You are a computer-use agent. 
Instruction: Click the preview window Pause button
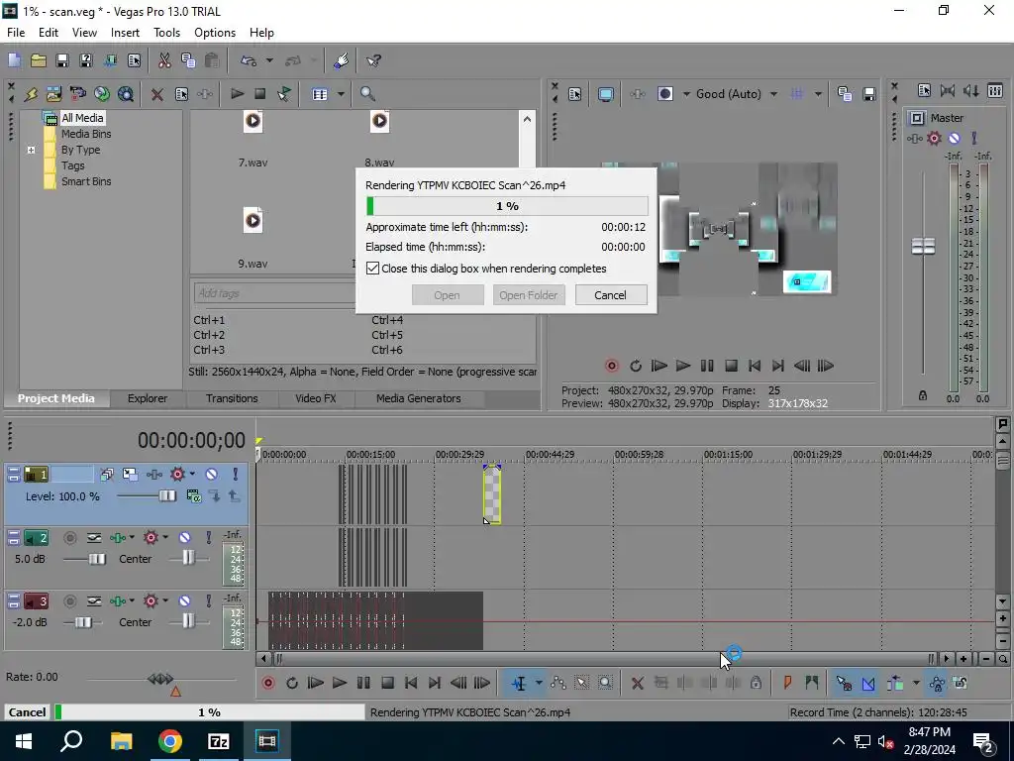pyautogui.click(x=707, y=367)
